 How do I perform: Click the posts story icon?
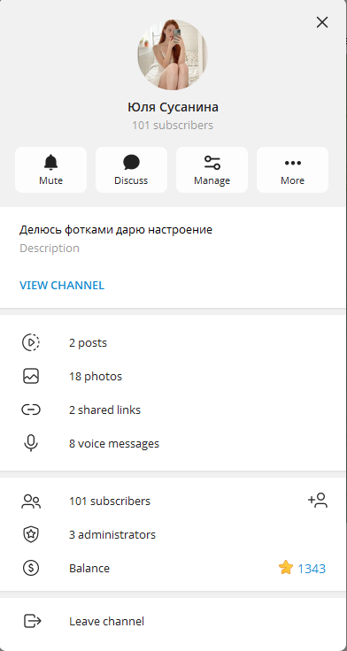[x=31, y=342]
